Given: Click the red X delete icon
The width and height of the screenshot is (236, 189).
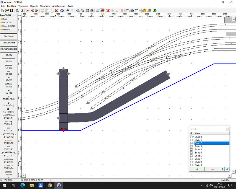Looking at the screenshot, I should (56, 11).
